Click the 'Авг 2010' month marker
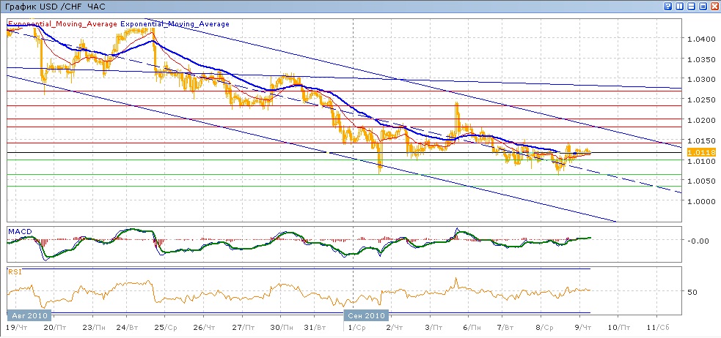The image size is (721, 338). click(x=27, y=315)
